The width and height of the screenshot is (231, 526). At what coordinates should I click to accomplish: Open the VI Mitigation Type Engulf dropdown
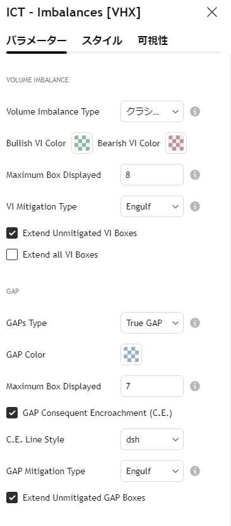tap(152, 206)
